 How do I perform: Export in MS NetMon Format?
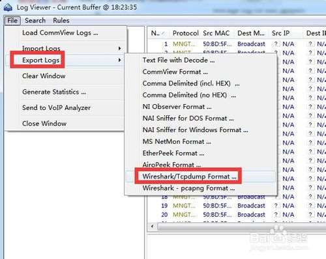tap(177, 142)
